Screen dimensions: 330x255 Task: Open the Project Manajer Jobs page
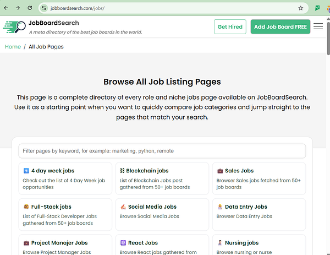pyautogui.click(x=65, y=245)
